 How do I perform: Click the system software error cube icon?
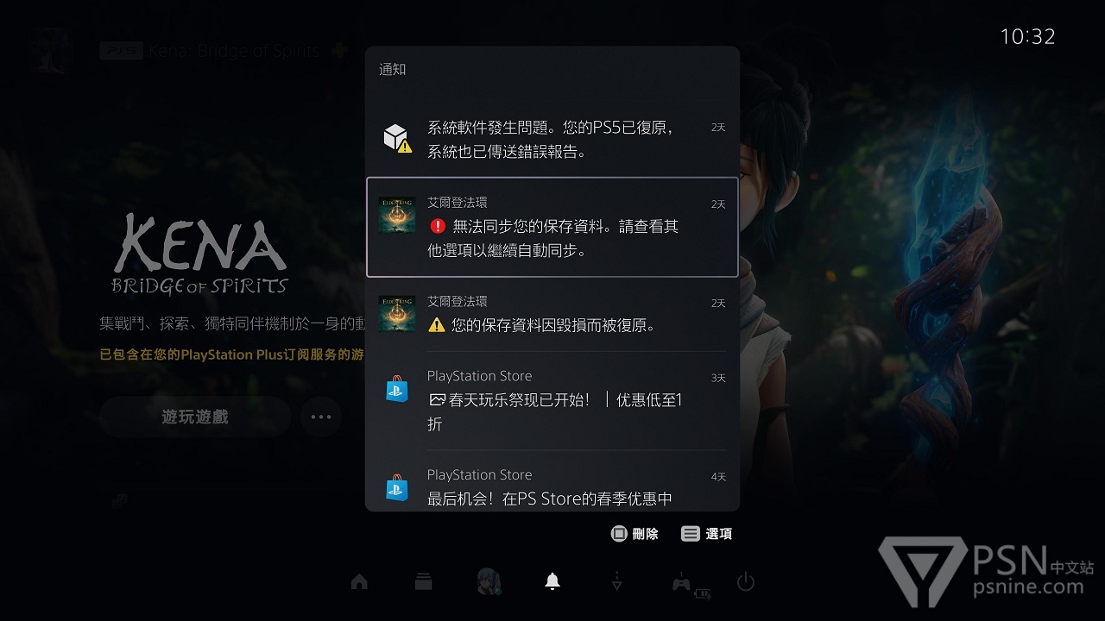(396, 139)
